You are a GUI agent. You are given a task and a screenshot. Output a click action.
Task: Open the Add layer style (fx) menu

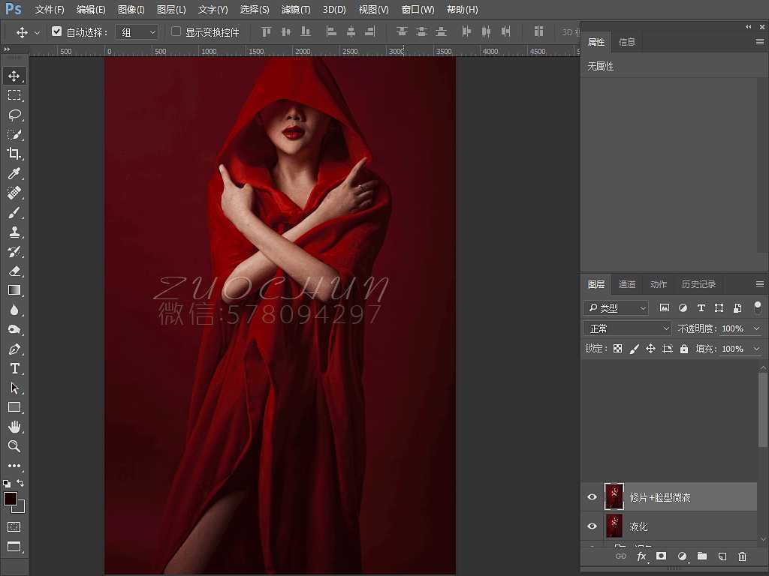coord(641,556)
